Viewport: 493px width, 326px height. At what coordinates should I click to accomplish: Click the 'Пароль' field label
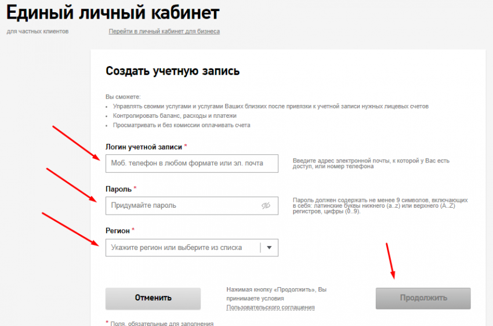118,189
